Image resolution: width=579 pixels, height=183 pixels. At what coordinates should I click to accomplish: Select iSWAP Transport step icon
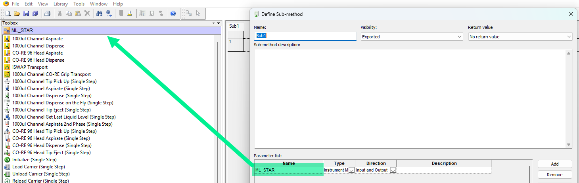coord(7,67)
